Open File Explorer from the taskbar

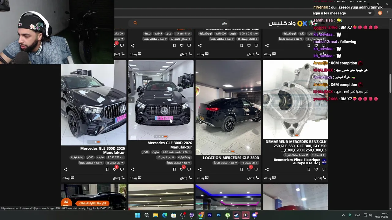pyautogui.click(x=156, y=215)
